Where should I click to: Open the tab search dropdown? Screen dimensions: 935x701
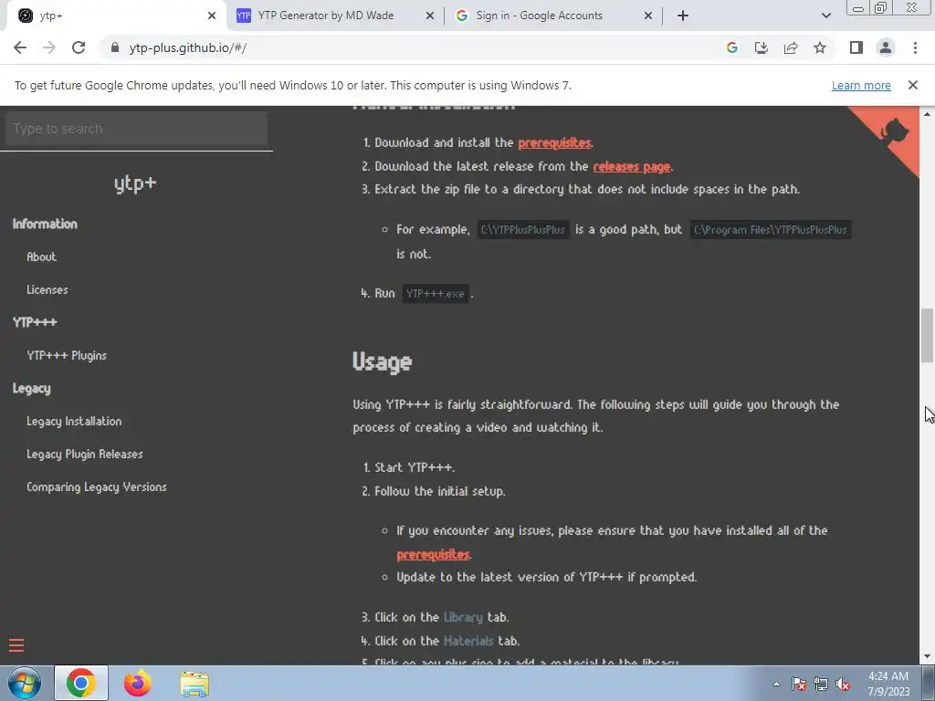[x=825, y=16]
